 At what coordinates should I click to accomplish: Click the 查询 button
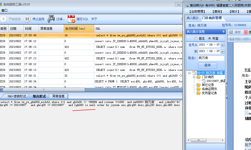coord(208,65)
